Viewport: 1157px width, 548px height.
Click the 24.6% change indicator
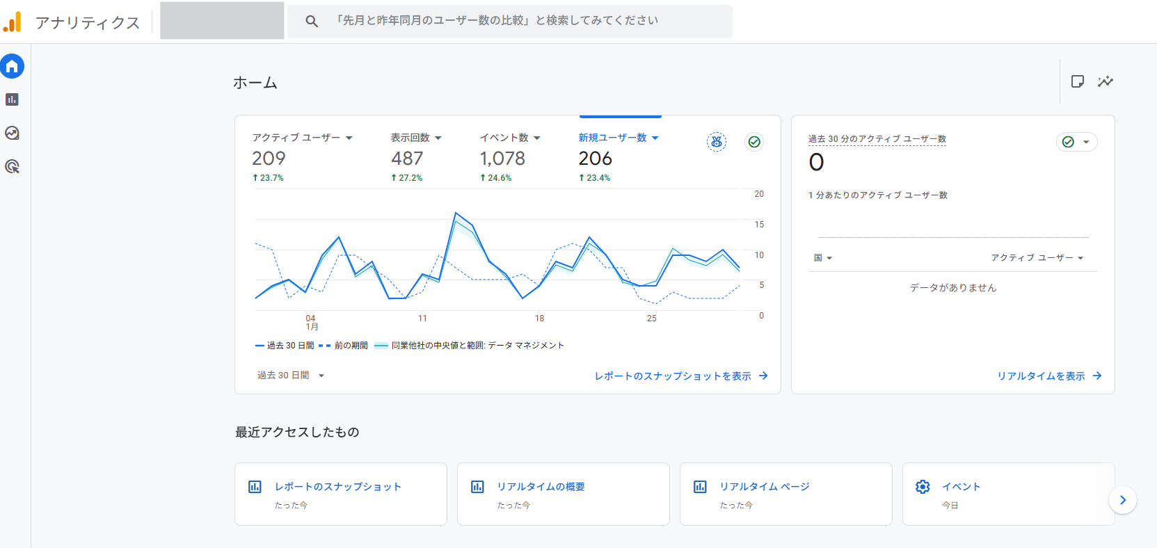click(495, 178)
